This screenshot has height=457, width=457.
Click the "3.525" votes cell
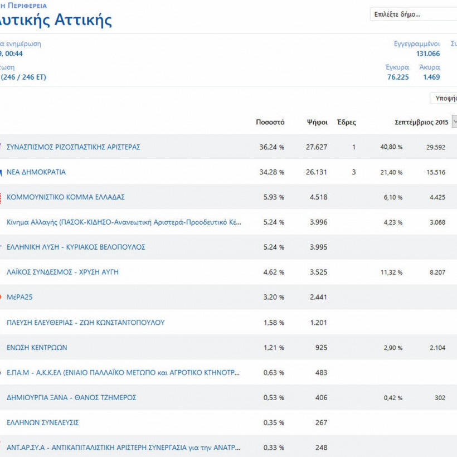[318, 272]
